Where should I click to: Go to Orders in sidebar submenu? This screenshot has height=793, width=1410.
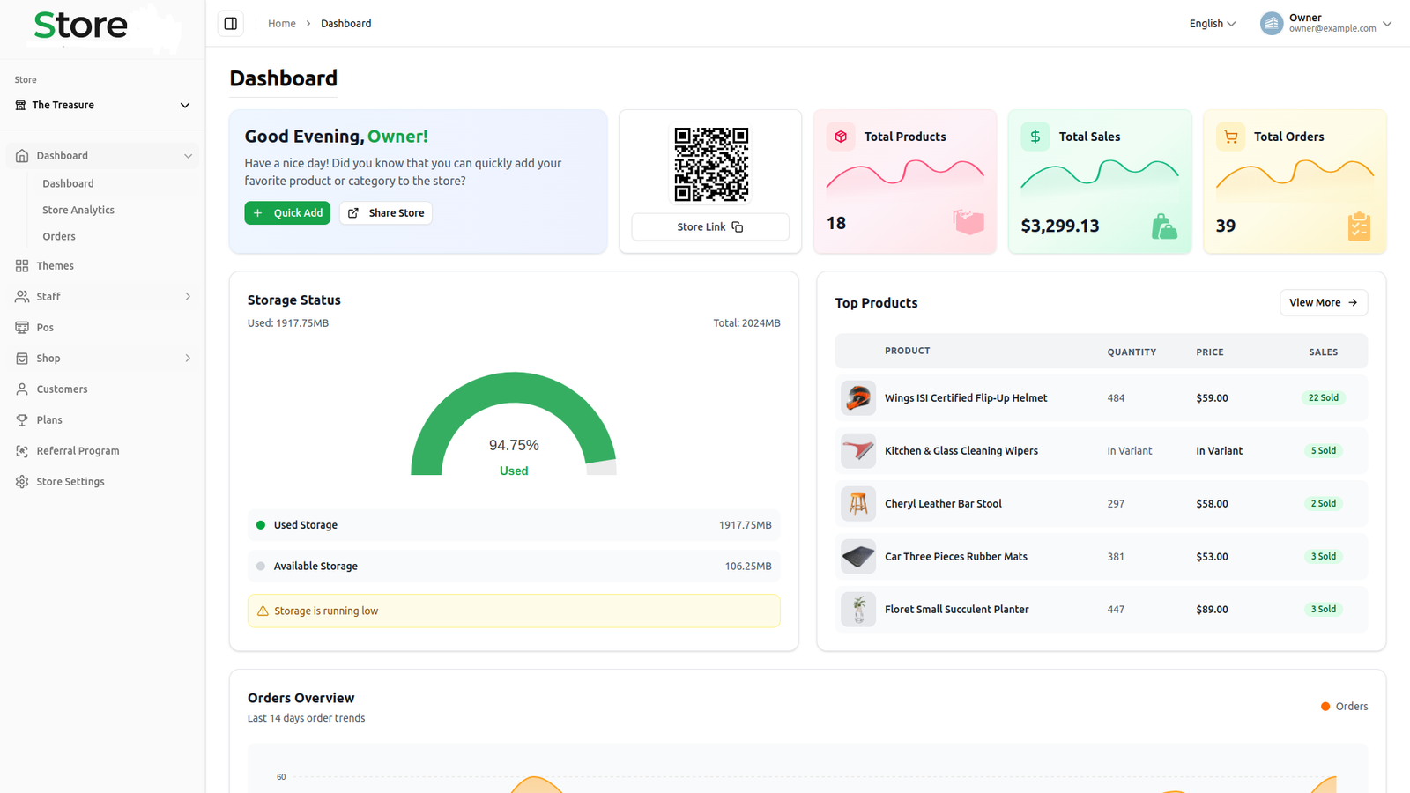point(59,236)
